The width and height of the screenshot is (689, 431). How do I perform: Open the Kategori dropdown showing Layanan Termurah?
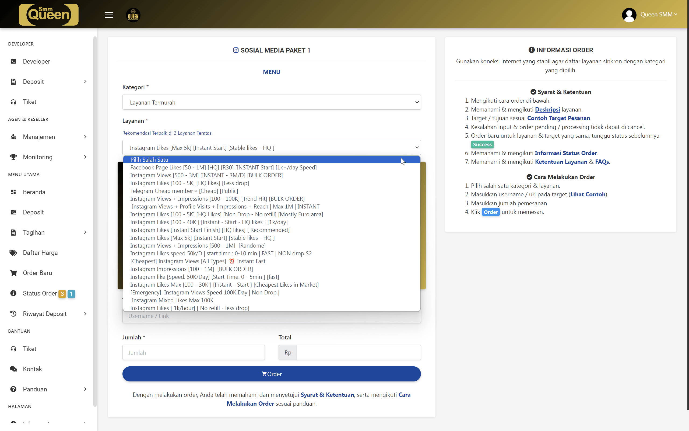click(x=271, y=102)
